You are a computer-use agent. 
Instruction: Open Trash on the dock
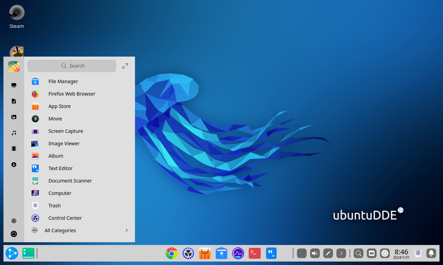pyautogui.click(x=418, y=253)
